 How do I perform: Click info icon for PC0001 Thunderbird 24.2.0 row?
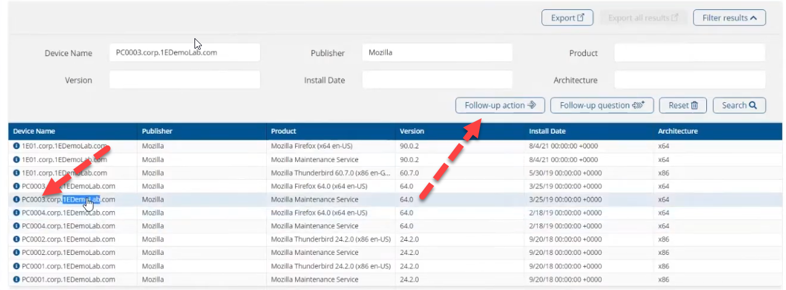[17, 266]
